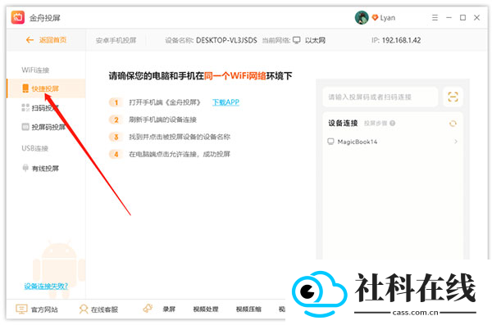Click the code box icon of 投屏码投屏
The image size is (492, 325).
25,127
